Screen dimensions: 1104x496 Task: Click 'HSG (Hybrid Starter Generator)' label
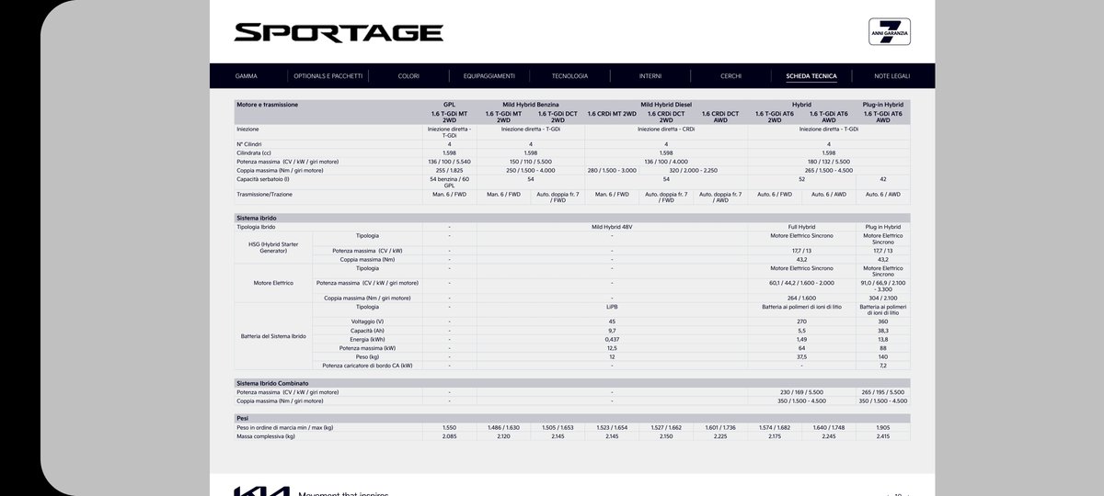coord(273,247)
